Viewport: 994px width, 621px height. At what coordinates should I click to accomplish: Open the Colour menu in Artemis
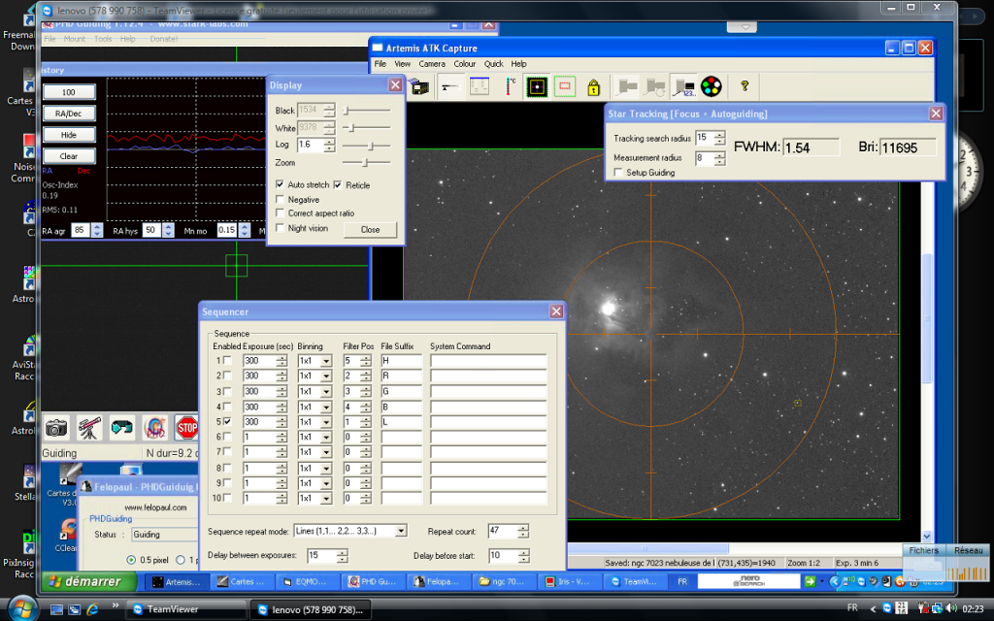coord(465,64)
